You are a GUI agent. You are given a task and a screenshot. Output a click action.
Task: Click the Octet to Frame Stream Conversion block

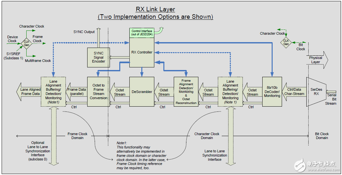[99, 92]
